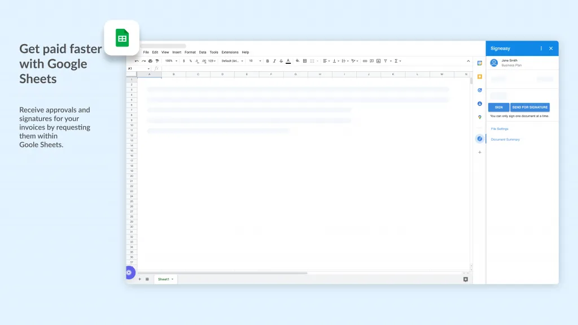
Task: Decrease decimal places icon
Action: tap(197, 61)
